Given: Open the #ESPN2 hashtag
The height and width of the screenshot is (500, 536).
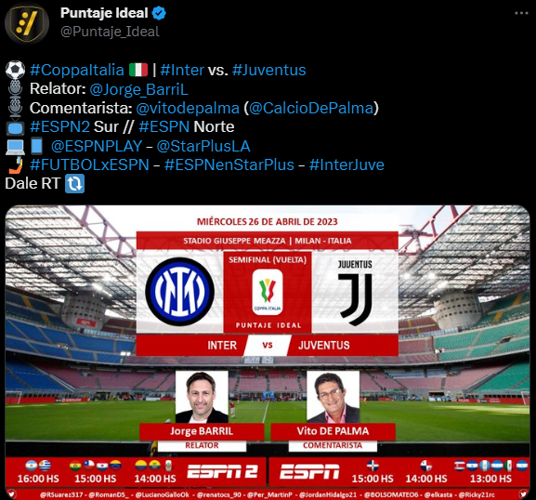Looking at the screenshot, I should (59, 127).
